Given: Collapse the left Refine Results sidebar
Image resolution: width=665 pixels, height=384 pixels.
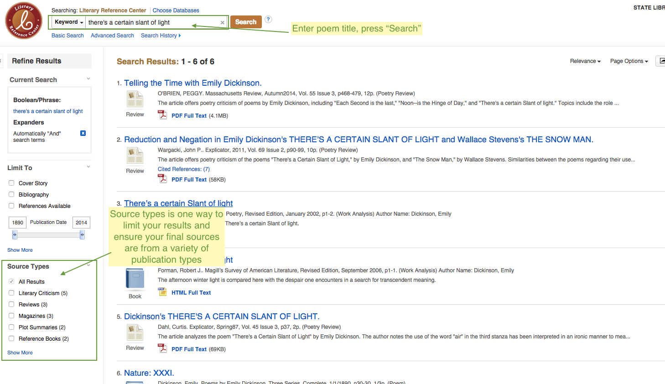Looking at the screenshot, I should pos(1,61).
